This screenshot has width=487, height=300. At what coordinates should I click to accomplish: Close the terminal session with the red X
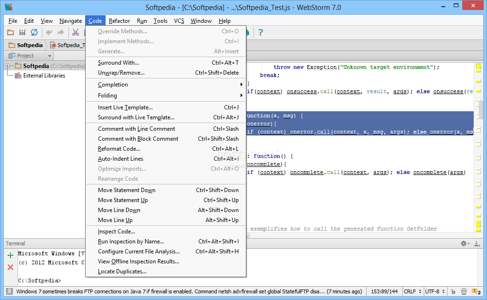pos(10,267)
